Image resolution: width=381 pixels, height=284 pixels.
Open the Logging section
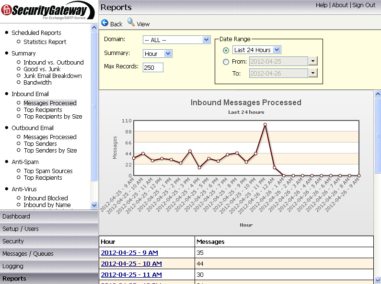pyautogui.click(x=49, y=266)
